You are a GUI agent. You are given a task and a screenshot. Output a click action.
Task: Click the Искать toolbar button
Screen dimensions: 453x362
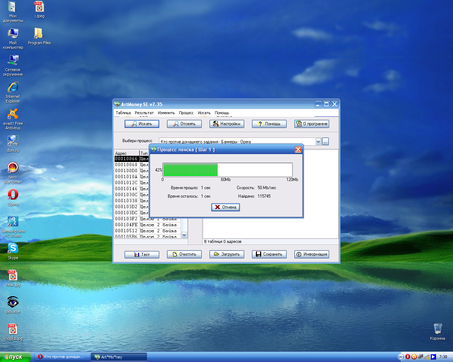coord(142,124)
